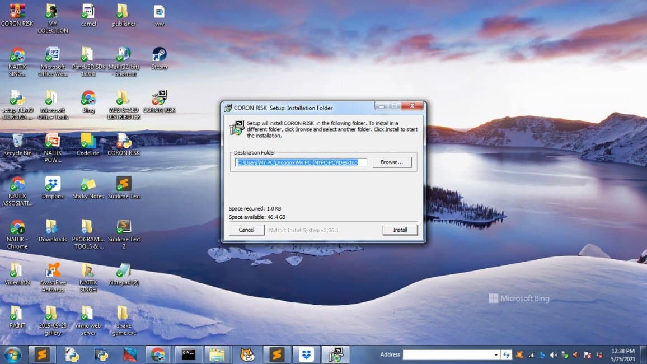Select the PROGRAMI... TOOLS folder icon
Image resolution: width=647 pixels, height=364 pixels.
click(88, 235)
